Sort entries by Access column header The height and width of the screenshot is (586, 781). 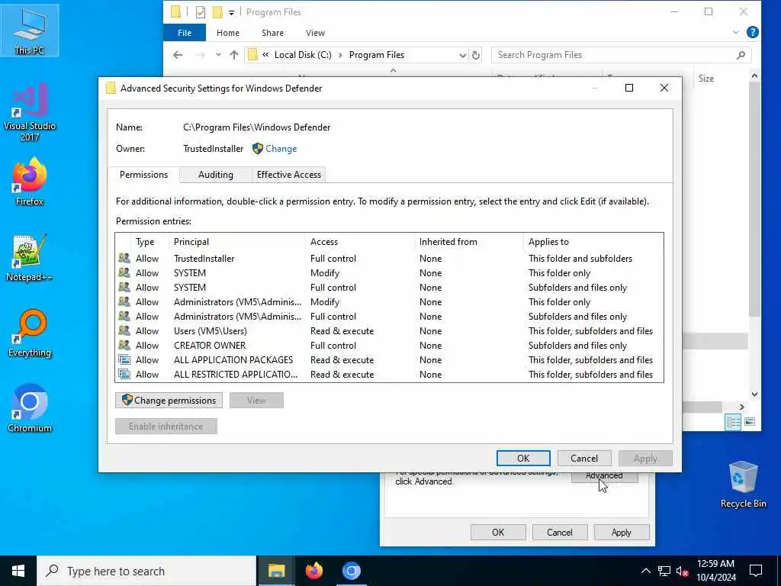point(360,242)
